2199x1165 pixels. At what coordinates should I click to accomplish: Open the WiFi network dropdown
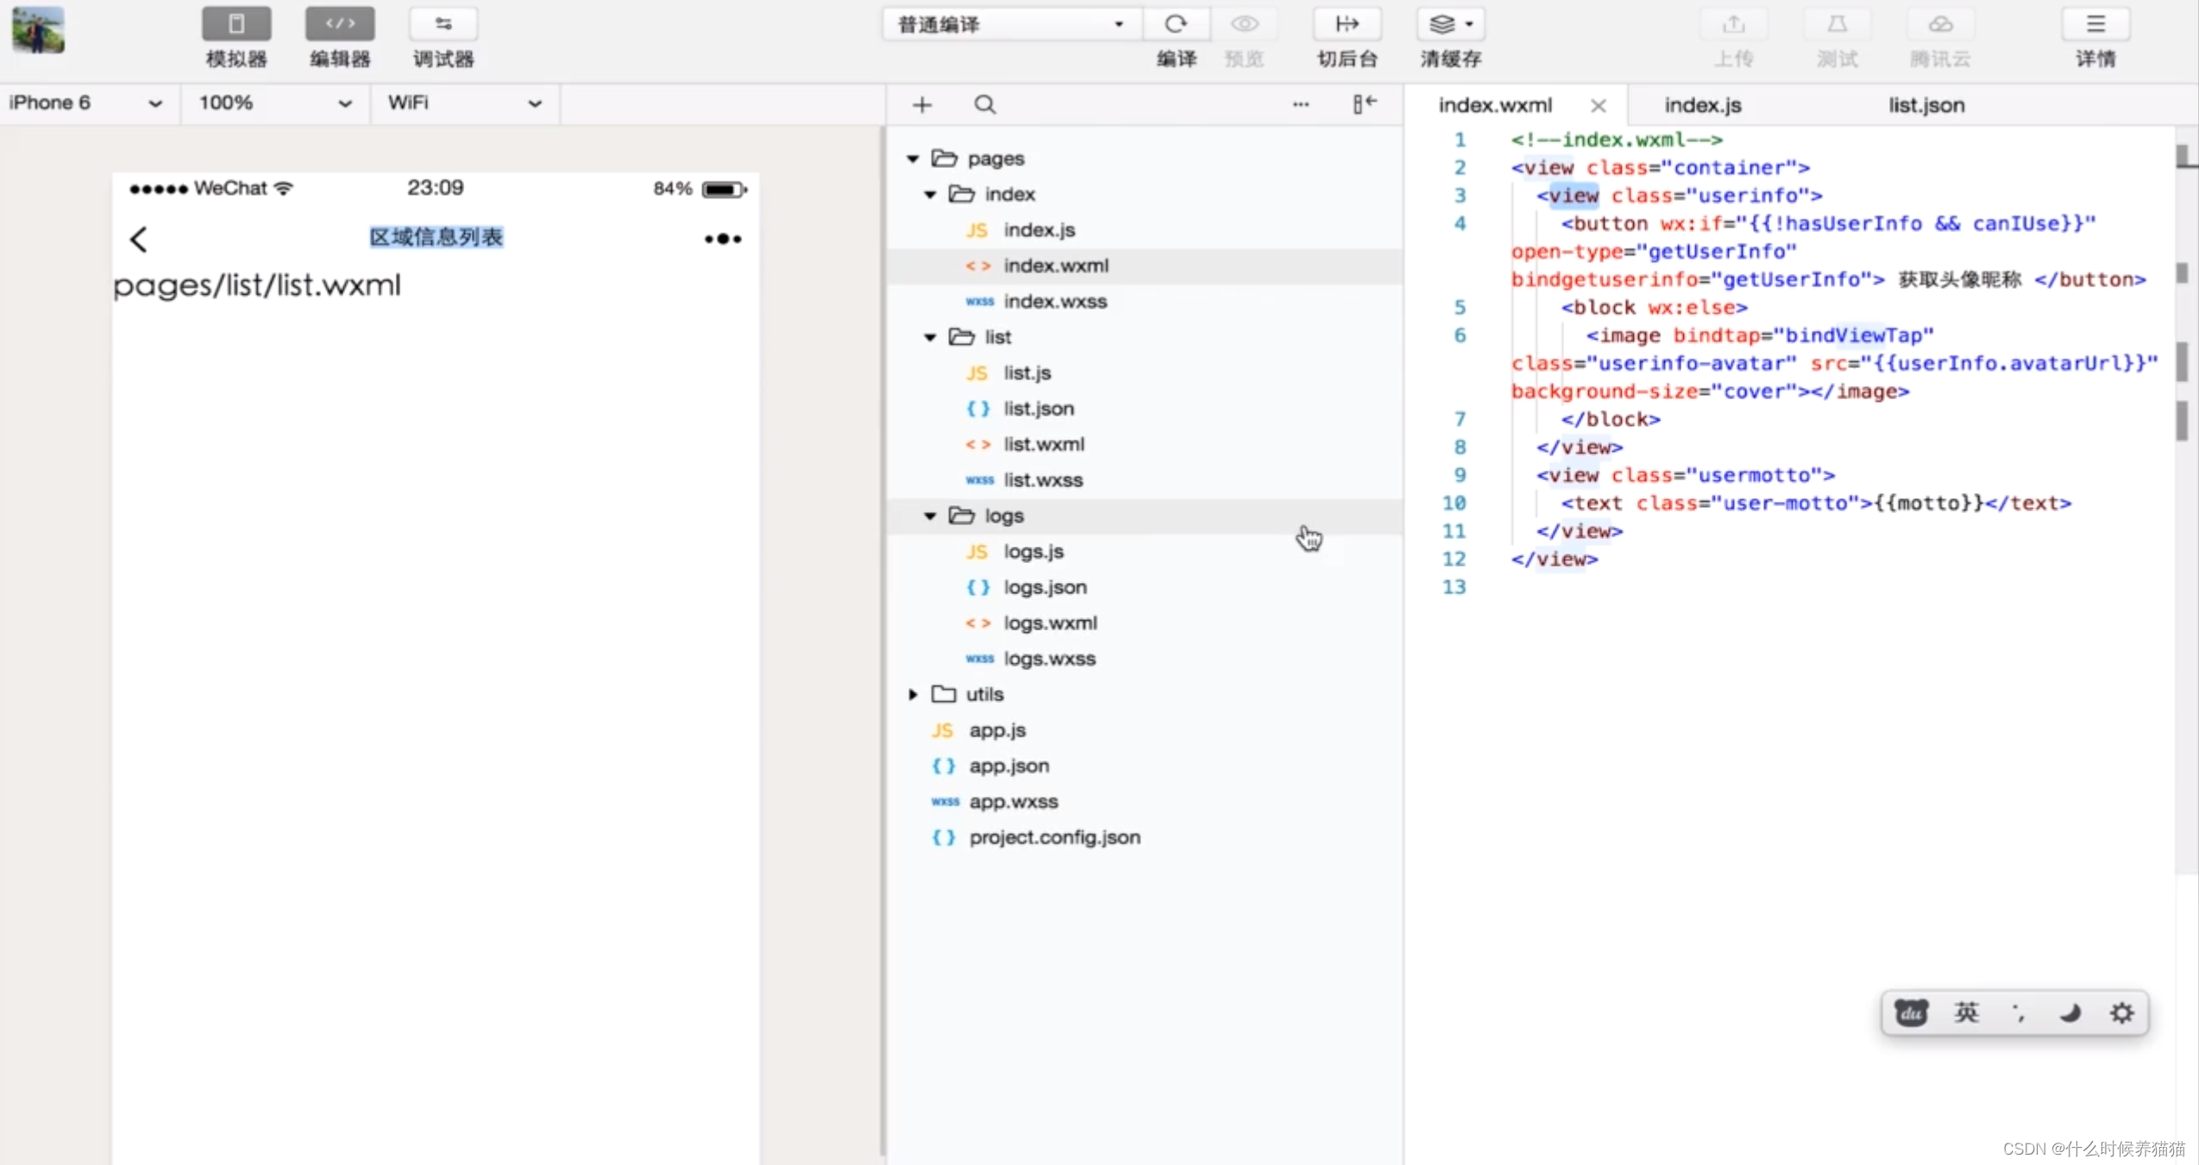pyautogui.click(x=464, y=103)
